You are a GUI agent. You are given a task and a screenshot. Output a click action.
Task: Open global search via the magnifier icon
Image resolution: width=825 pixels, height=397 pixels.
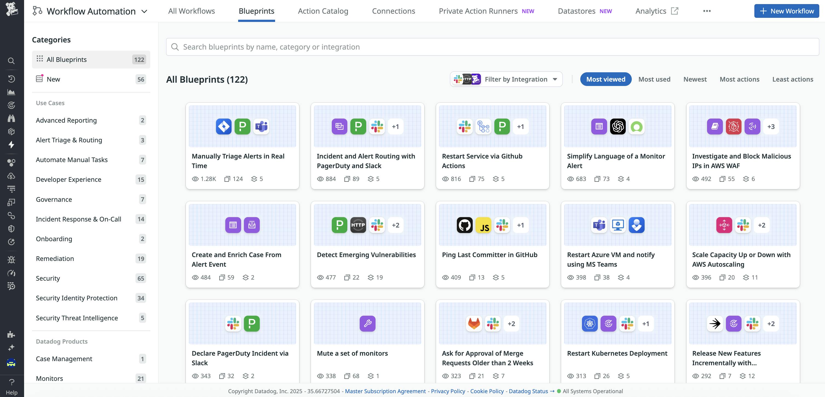tap(11, 61)
